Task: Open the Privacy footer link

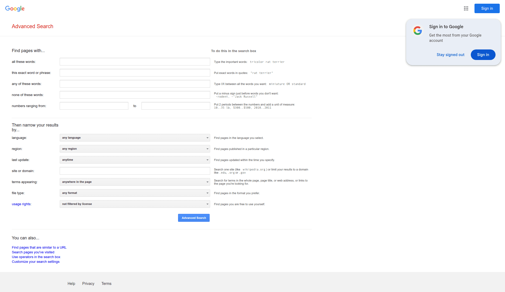Action: tap(88, 284)
